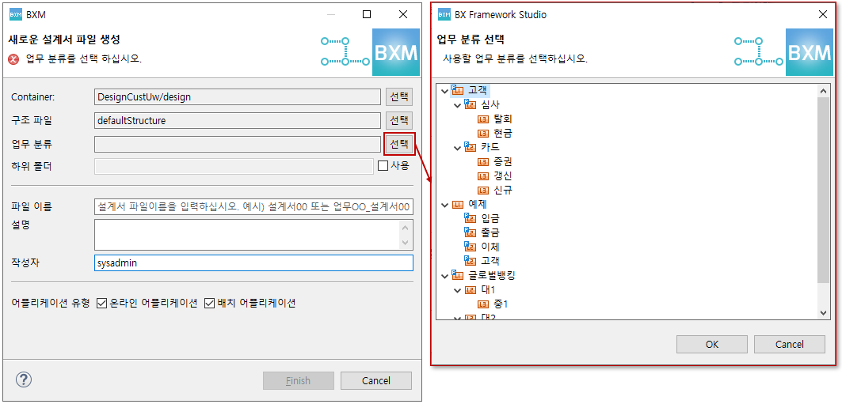Click the 카드 L2 node icon
This screenshot has height=404, width=842.
(x=471, y=147)
